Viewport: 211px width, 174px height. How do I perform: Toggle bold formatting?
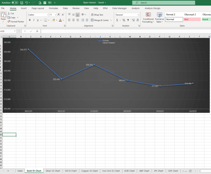pyautogui.click(x=30, y=20)
